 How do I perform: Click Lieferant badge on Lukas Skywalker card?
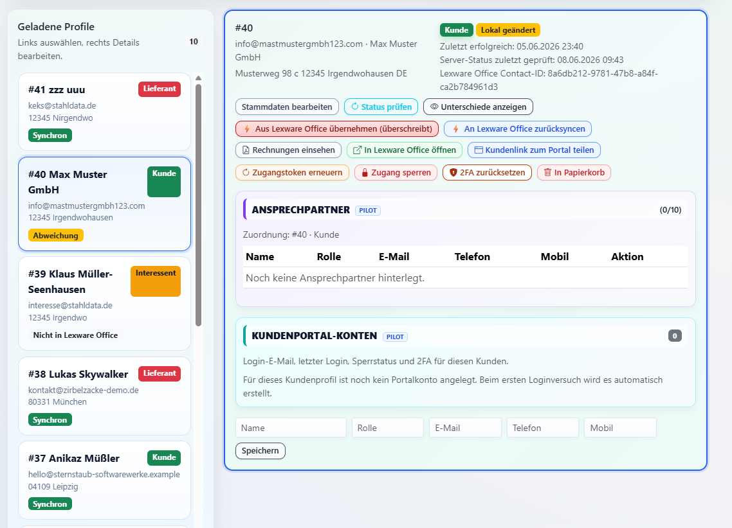click(159, 373)
